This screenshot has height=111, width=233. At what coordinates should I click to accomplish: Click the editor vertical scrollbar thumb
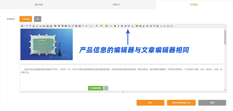[225, 37]
